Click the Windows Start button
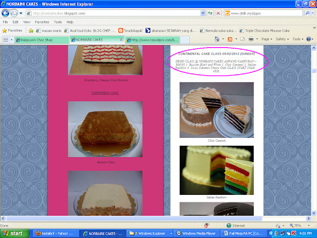 (x=15, y=234)
